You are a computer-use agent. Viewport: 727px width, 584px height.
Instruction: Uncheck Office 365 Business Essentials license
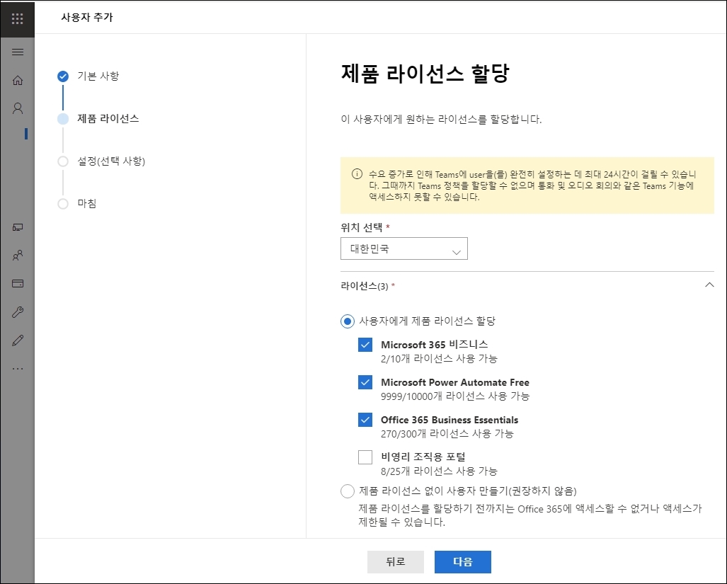tap(365, 420)
